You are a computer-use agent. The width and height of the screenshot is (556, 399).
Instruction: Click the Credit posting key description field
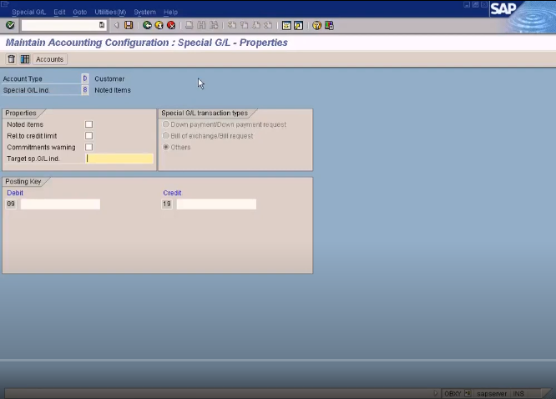pos(216,204)
